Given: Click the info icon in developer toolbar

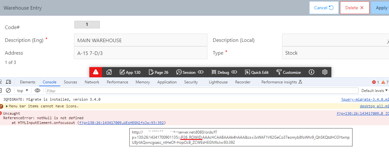Looking at the screenshot, I should pos(312,72).
